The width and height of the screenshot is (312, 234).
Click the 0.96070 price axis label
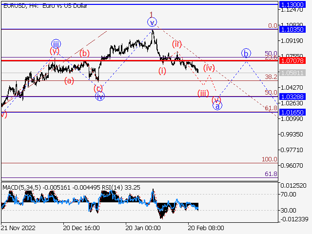click(292, 165)
